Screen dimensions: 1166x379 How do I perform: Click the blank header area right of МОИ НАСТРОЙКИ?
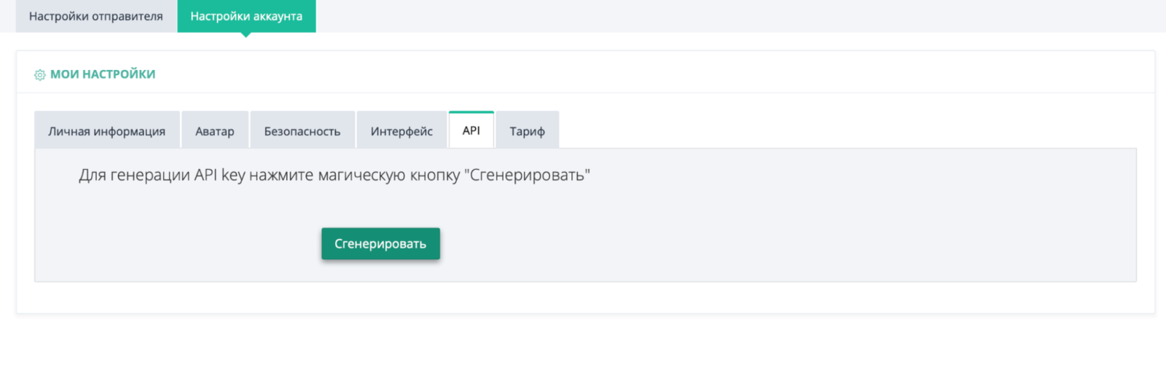[x=656, y=73]
